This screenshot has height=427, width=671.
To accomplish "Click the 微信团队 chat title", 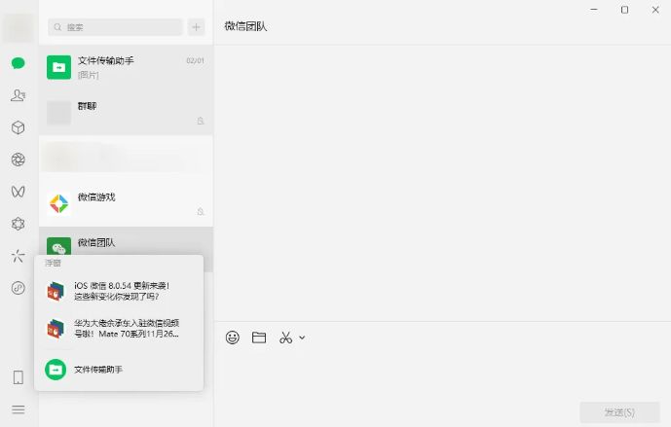I will click(245, 26).
